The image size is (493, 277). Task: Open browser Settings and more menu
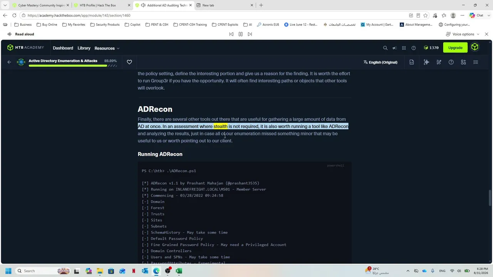coord(463,15)
